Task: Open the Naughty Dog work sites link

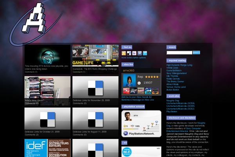Action: pyautogui.click(x=173, y=100)
